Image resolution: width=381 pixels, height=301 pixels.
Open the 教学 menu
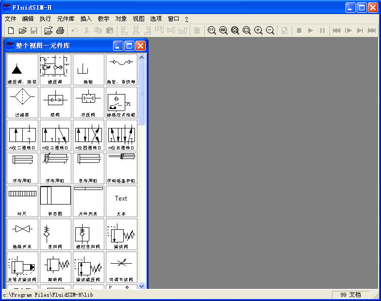tap(103, 19)
